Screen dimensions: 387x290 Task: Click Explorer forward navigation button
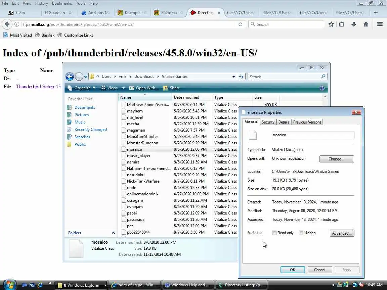click(x=79, y=77)
